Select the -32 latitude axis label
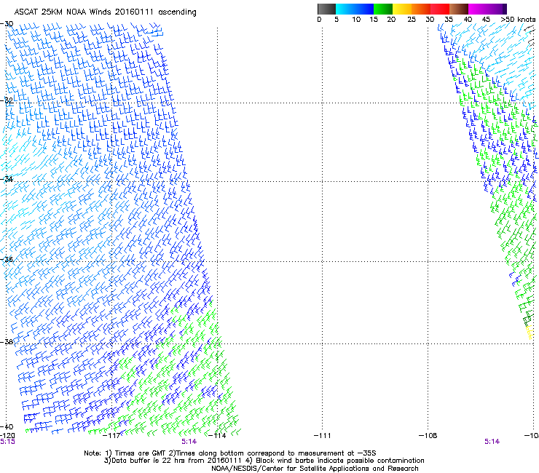This screenshot has height=473, width=539. click(7, 100)
